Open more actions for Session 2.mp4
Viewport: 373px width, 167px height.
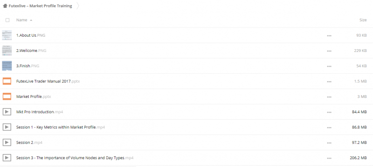point(329,142)
